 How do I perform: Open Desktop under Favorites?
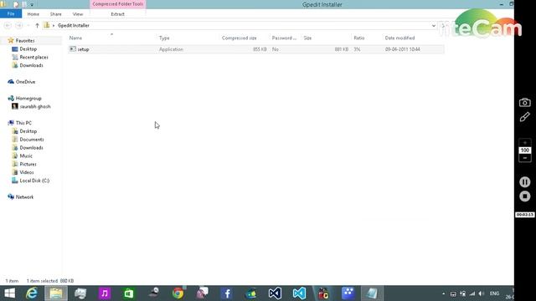pyautogui.click(x=28, y=49)
